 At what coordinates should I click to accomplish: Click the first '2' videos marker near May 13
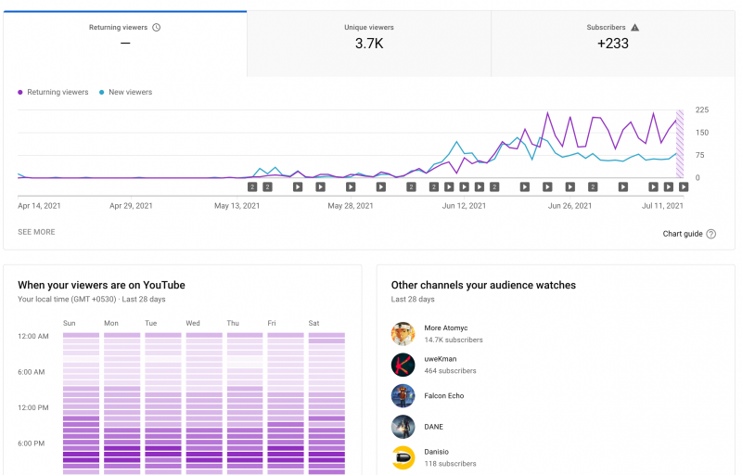click(x=252, y=186)
